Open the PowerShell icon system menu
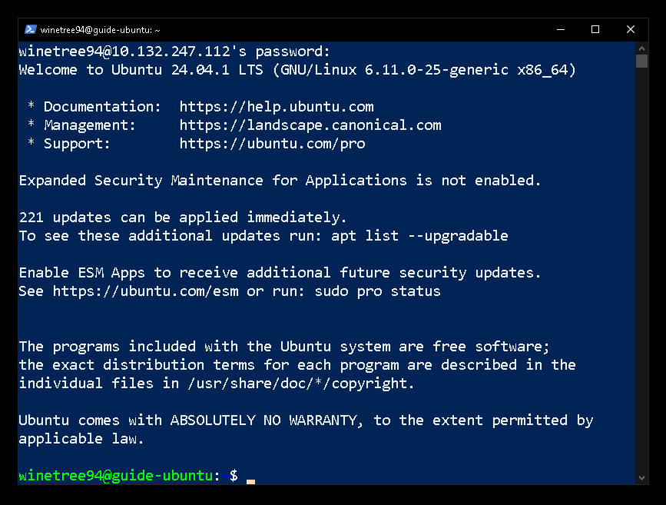This screenshot has height=505, width=666. [x=30, y=29]
